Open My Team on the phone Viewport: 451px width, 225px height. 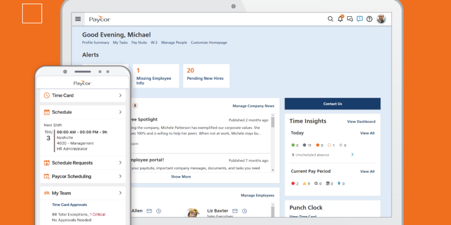click(x=83, y=193)
